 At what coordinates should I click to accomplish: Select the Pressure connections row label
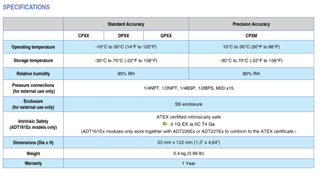[33, 88]
